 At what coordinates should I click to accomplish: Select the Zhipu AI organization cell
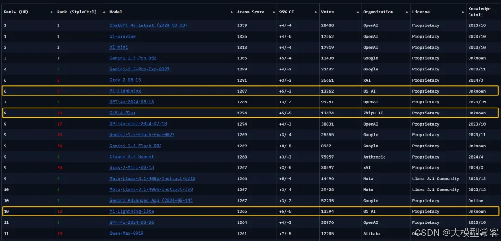pyautogui.click(x=373, y=113)
